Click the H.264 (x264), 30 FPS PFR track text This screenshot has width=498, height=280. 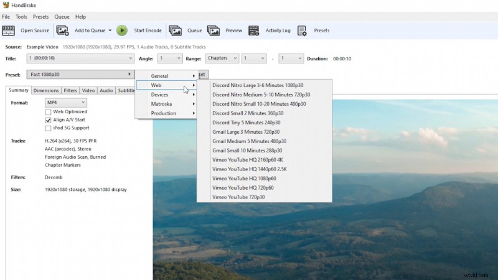(x=70, y=141)
